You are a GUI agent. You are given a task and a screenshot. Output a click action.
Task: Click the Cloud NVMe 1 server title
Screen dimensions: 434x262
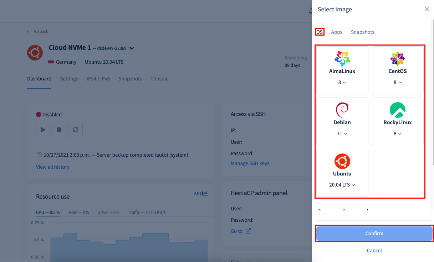click(x=70, y=48)
